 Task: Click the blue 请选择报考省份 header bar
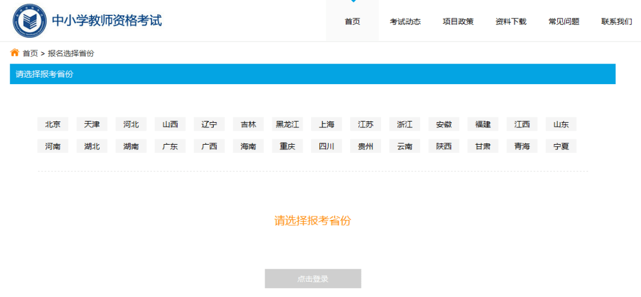(313, 74)
